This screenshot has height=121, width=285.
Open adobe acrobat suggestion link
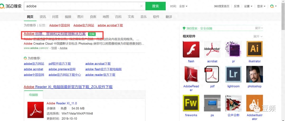[x=34, y=69]
